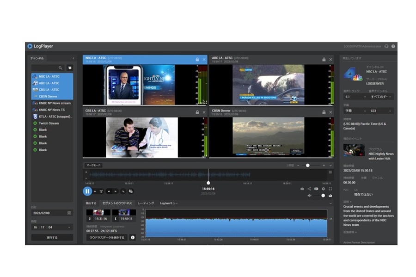Close the CBS LA - ATSC player
Image resolution: width=416 pixels, height=277 pixels.
[x=204, y=112]
